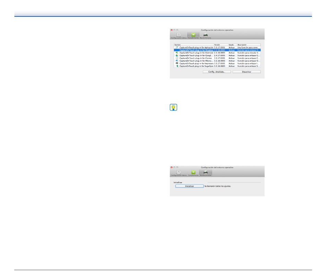326x276 pixels.
Task: Click 'Función para enlazar S...' description
Action: [248, 66]
